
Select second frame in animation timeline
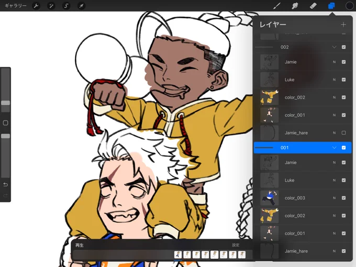(187, 254)
